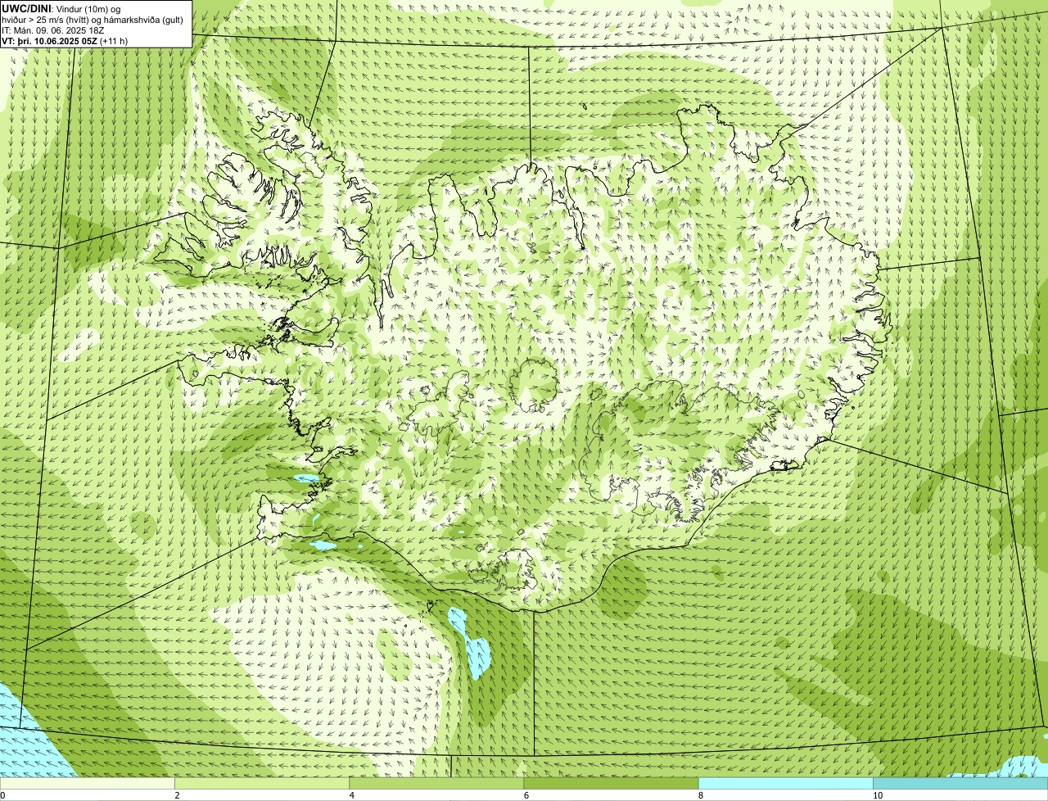Click the "4" tick label on the color scale
This screenshot has width=1048, height=801.
pyautogui.click(x=351, y=795)
